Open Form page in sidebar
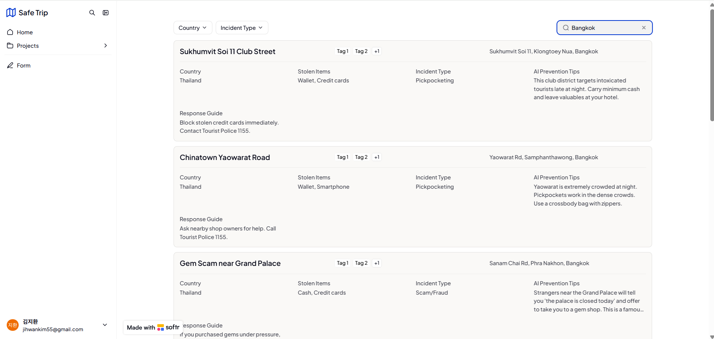Image resolution: width=714 pixels, height=339 pixels. pyautogui.click(x=24, y=66)
